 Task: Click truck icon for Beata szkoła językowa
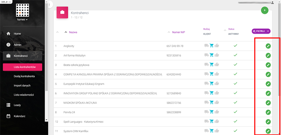tap(207, 65)
